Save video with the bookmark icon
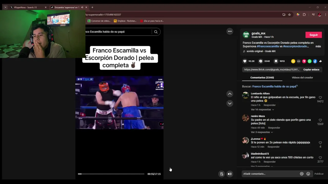 pos(276,61)
